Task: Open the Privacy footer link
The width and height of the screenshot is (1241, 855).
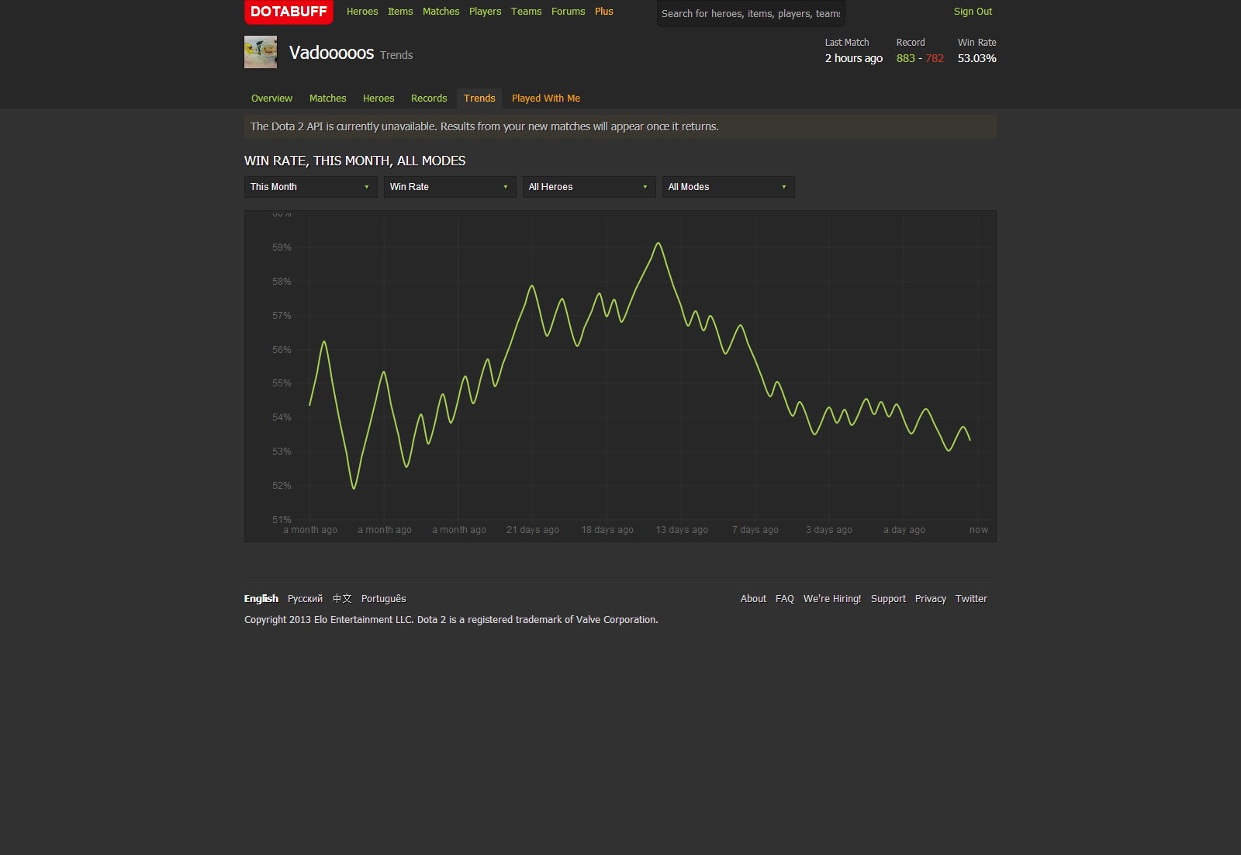Action: point(931,599)
